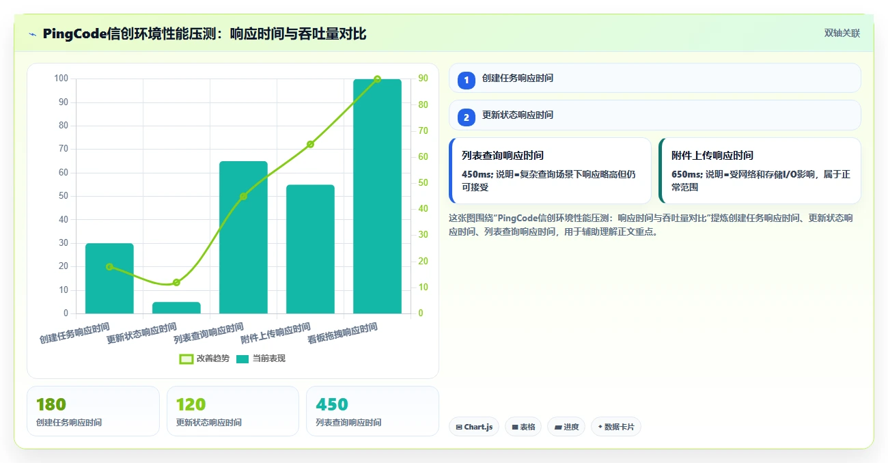
Task: Click the page title PingCode信创环境性能压测
Action: [x=204, y=33]
